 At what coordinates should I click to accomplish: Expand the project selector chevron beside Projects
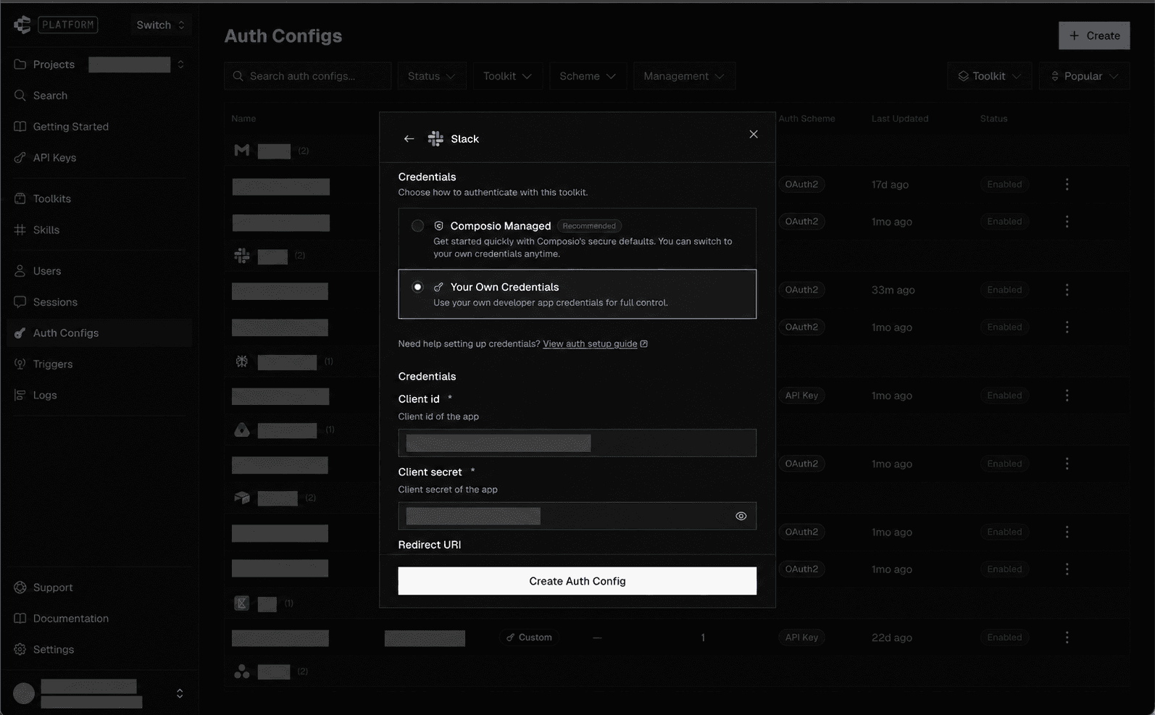[x=180, y=64]
